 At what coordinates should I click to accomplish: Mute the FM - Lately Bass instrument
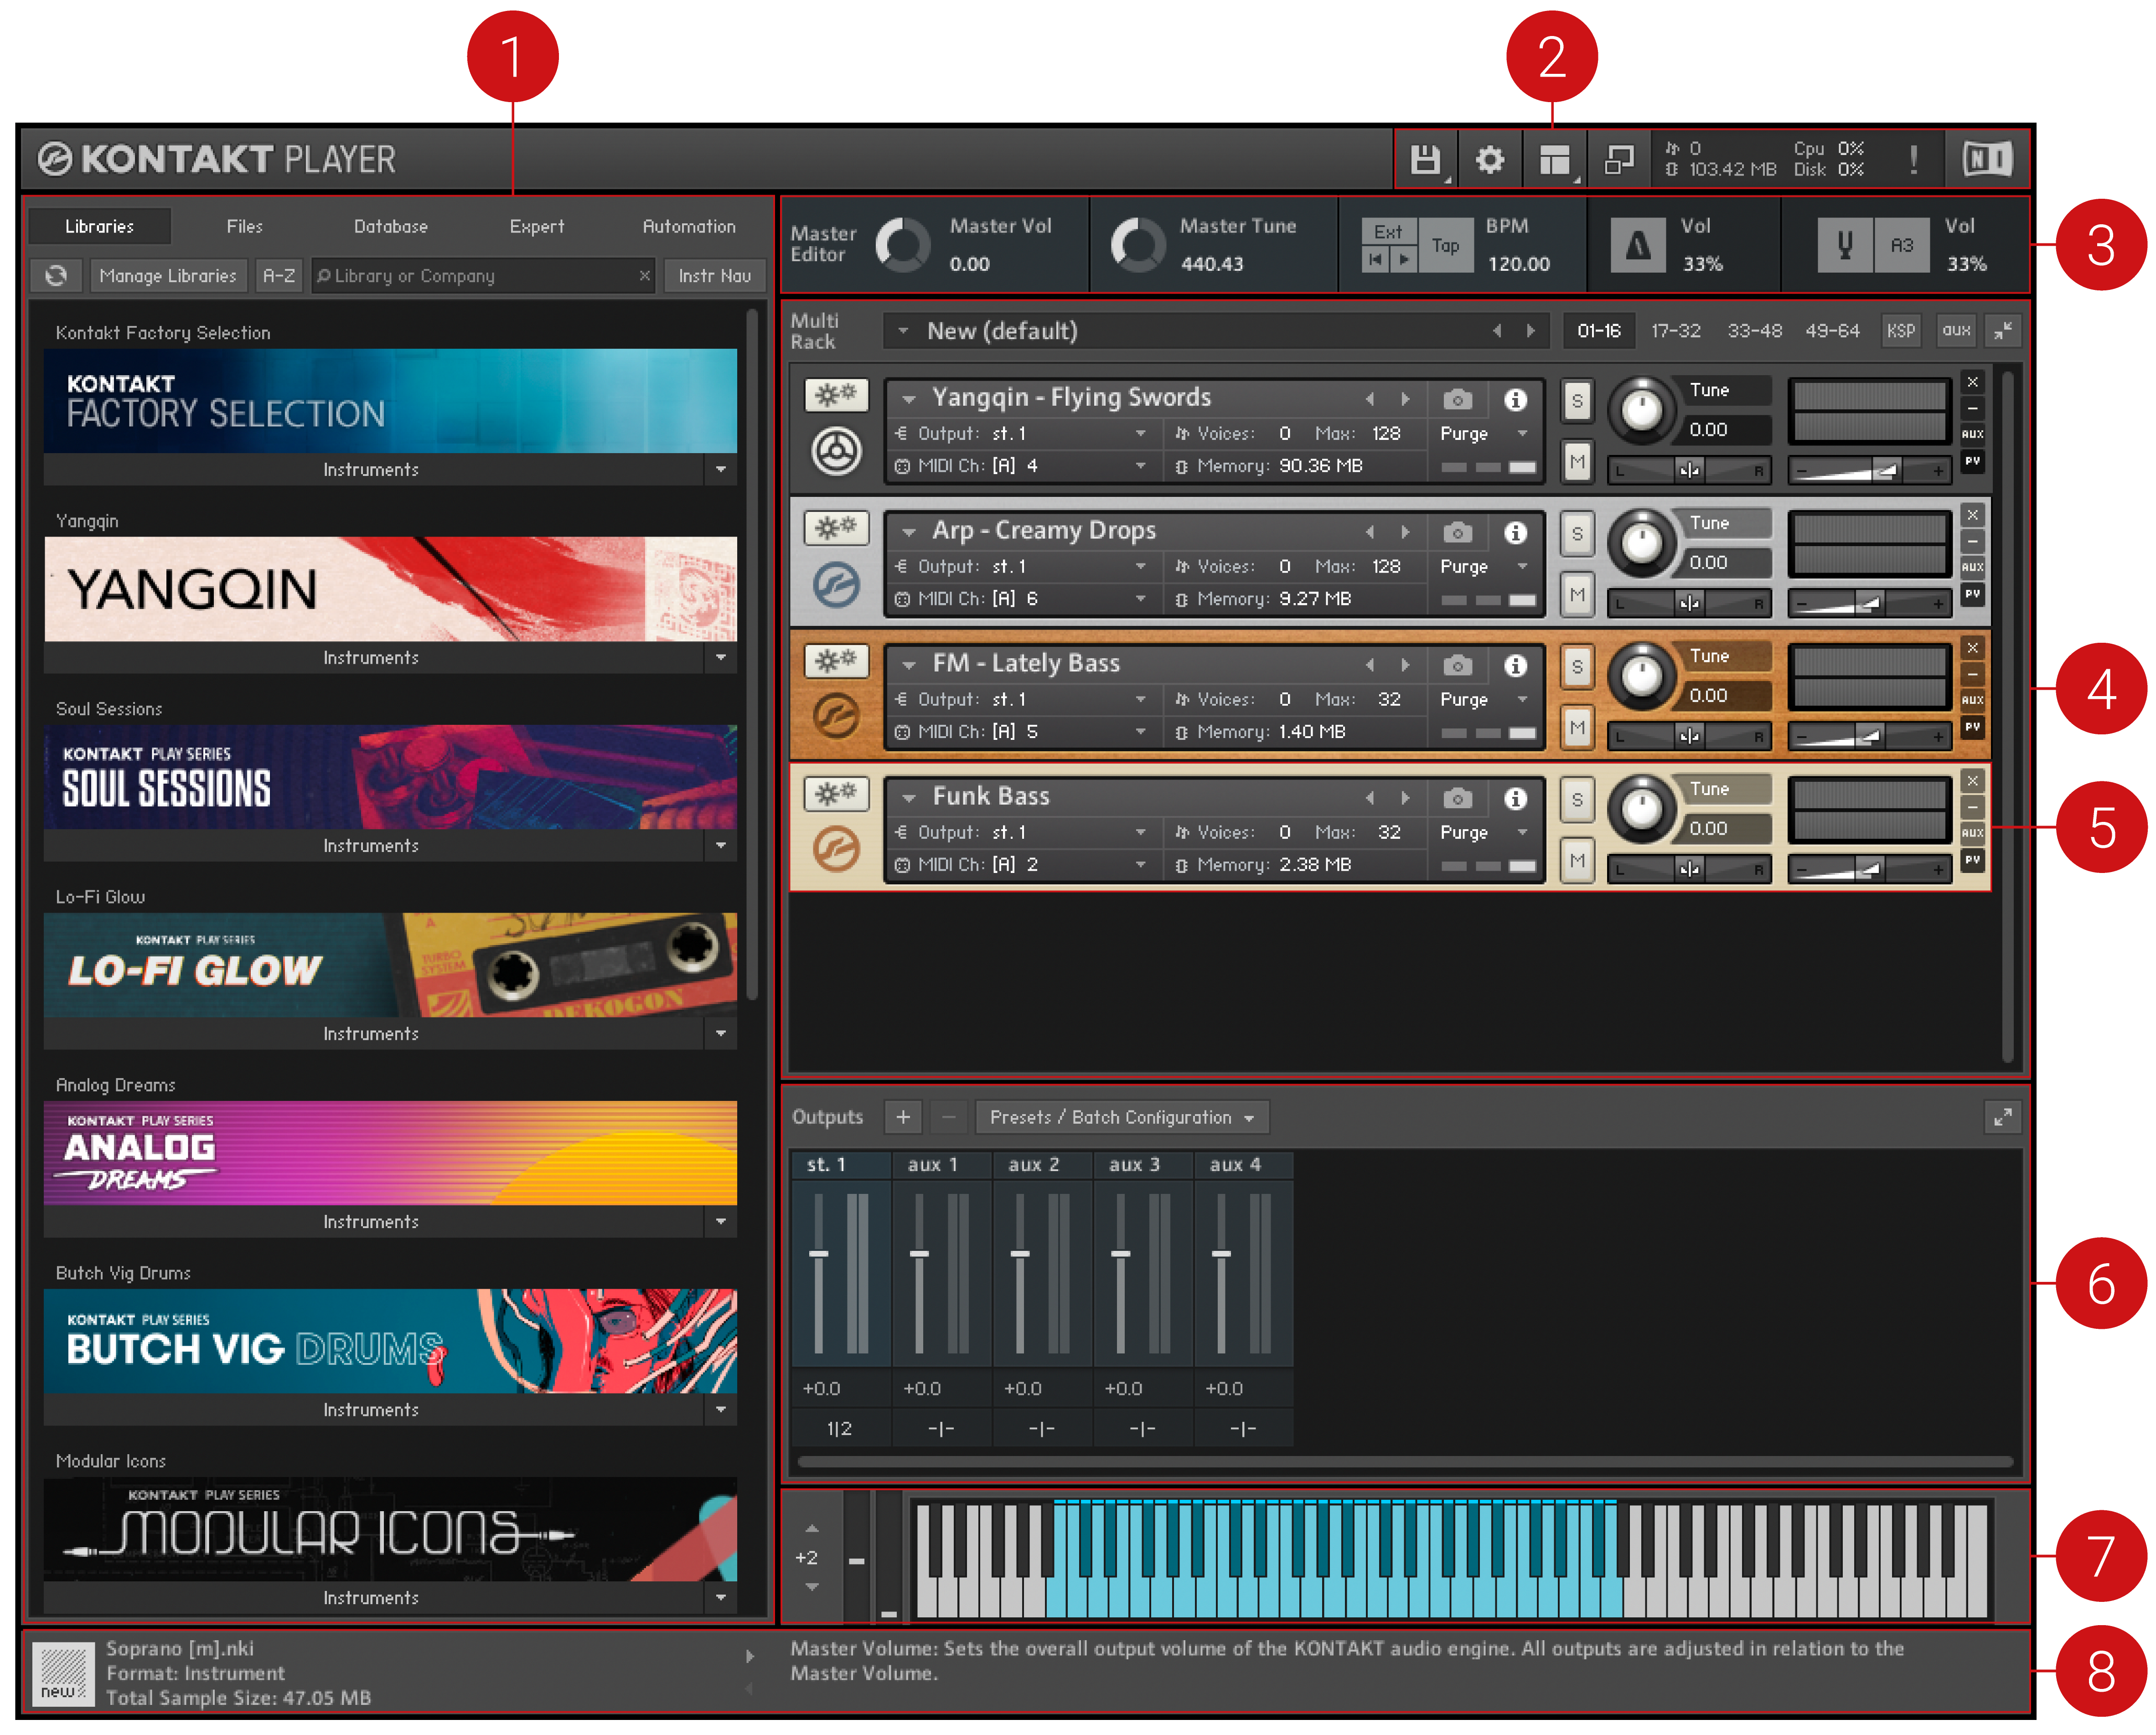1577,727
